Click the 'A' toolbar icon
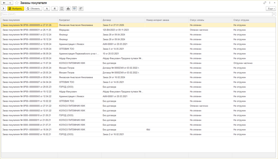This screenshot has width=278, height=159. (x=47, y=9)
